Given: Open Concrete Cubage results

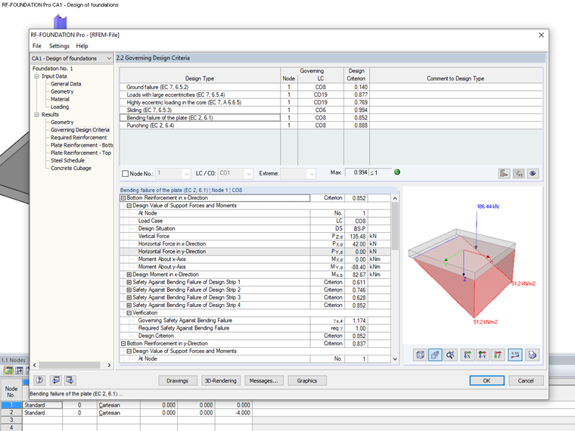Looking at the screenshot, I should (71, 168).
